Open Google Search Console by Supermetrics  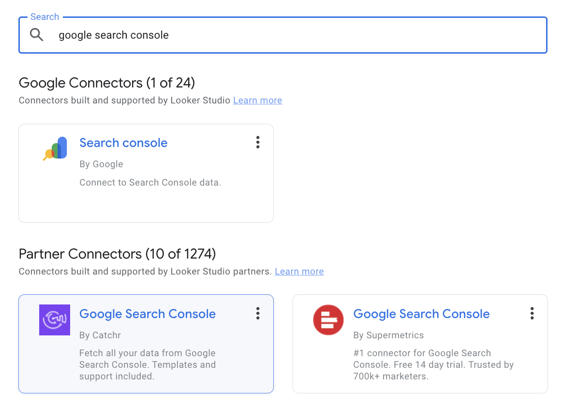coord(421,314)
